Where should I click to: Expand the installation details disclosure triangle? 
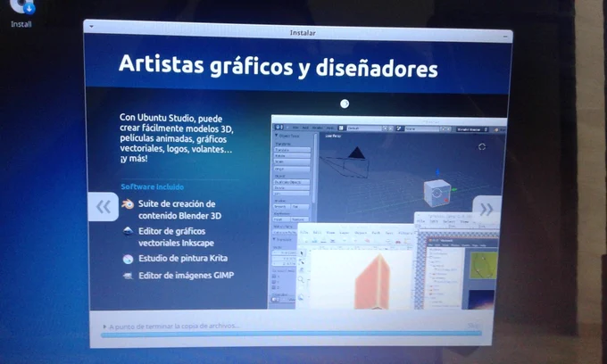click(x=104, y=327)
